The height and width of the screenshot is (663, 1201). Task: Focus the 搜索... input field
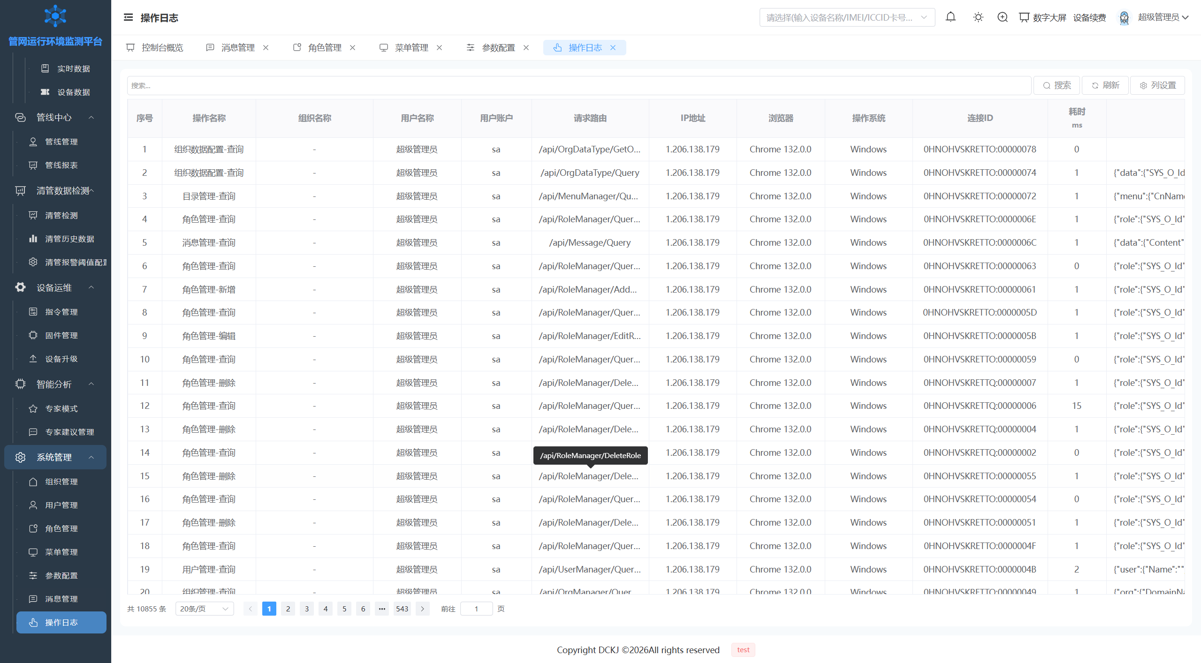[579, 85]
